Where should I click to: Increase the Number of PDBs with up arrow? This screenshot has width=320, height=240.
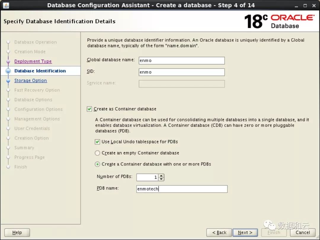pos(161,176)
